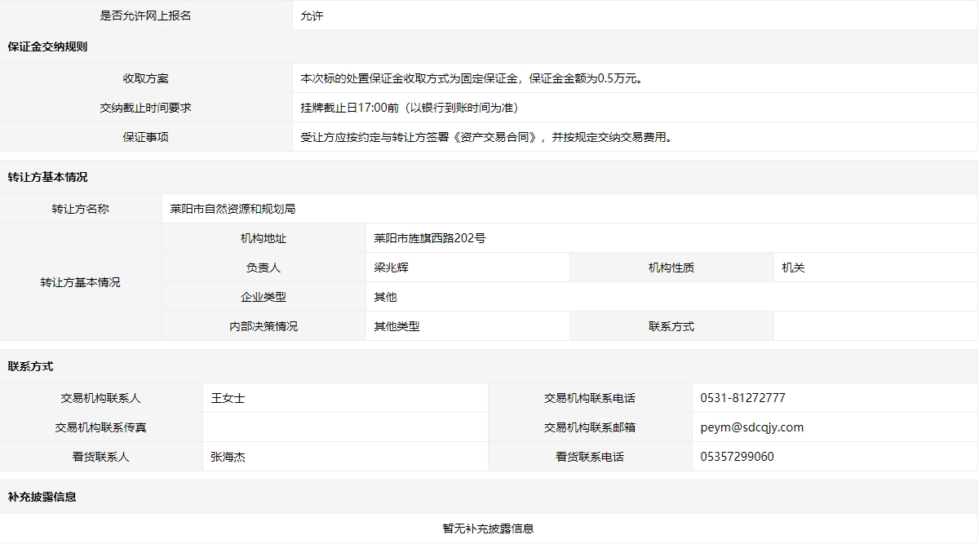
Task: Click the 交易机构联系邮箱 field label
Action: [x=589, y=427]
